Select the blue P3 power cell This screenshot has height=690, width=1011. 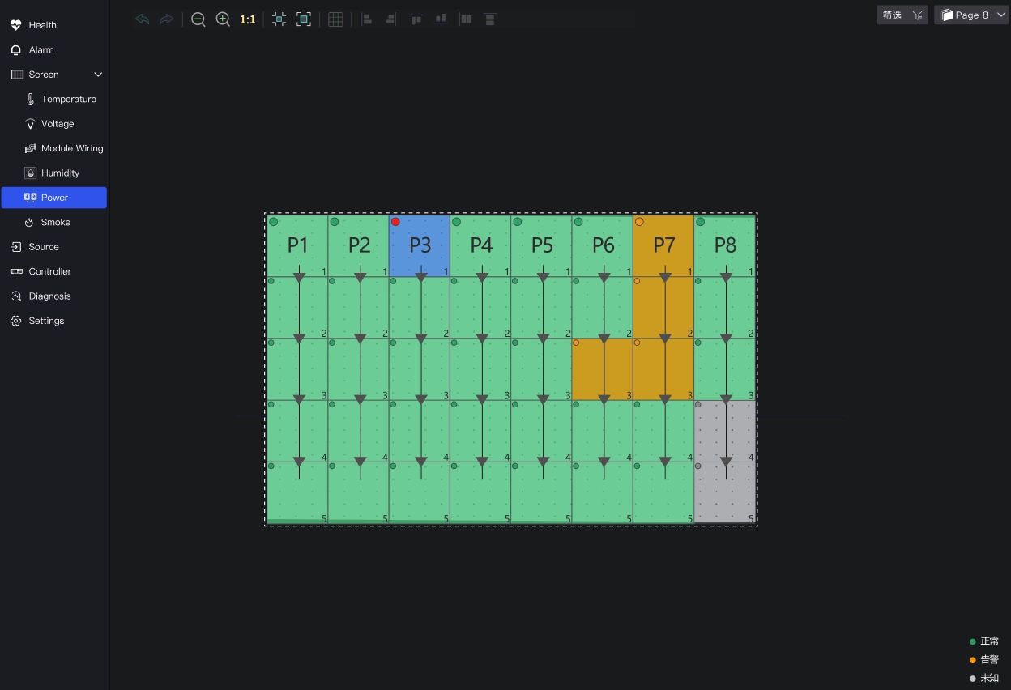click(420, 246)
